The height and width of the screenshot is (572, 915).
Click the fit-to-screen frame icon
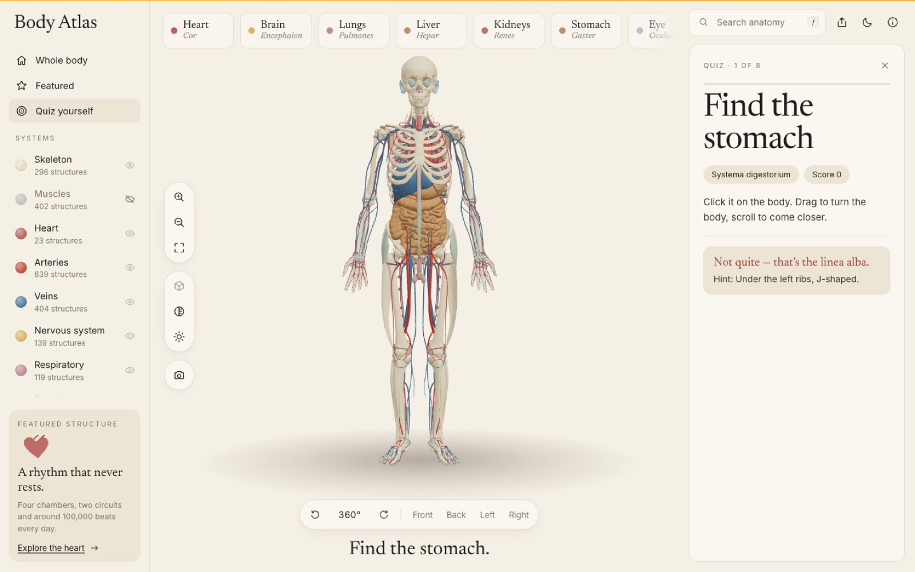(x=179, y=248)
